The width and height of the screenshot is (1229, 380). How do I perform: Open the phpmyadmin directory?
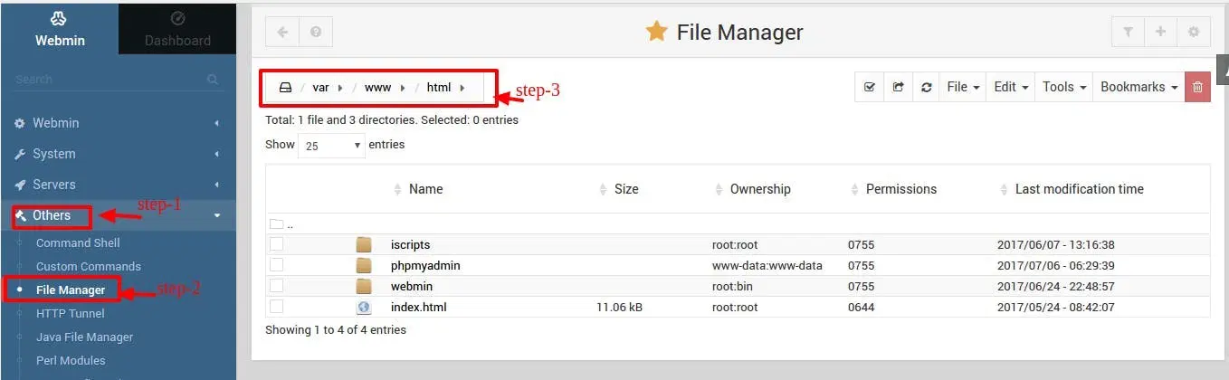pos(426,265)
